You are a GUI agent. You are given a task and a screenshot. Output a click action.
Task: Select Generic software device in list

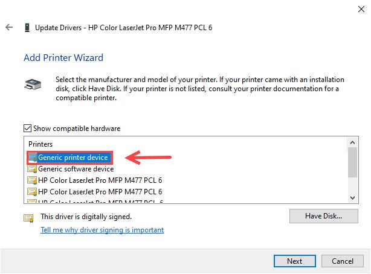click(x=76, y=169)
